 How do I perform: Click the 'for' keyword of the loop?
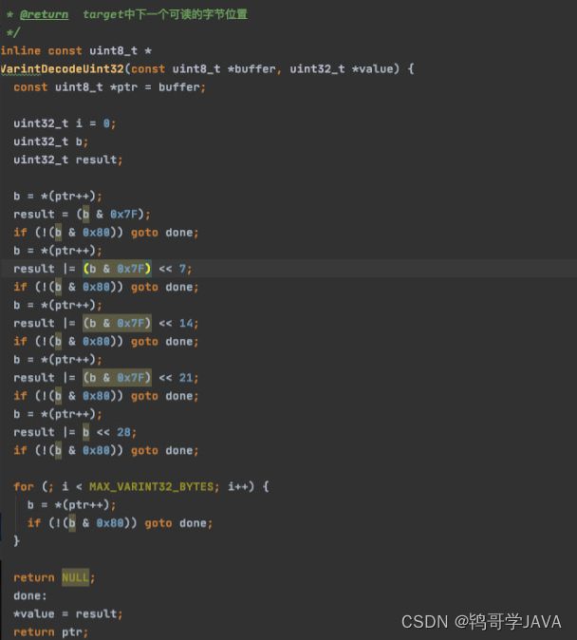pyautogui.click(x=24, y=486)
